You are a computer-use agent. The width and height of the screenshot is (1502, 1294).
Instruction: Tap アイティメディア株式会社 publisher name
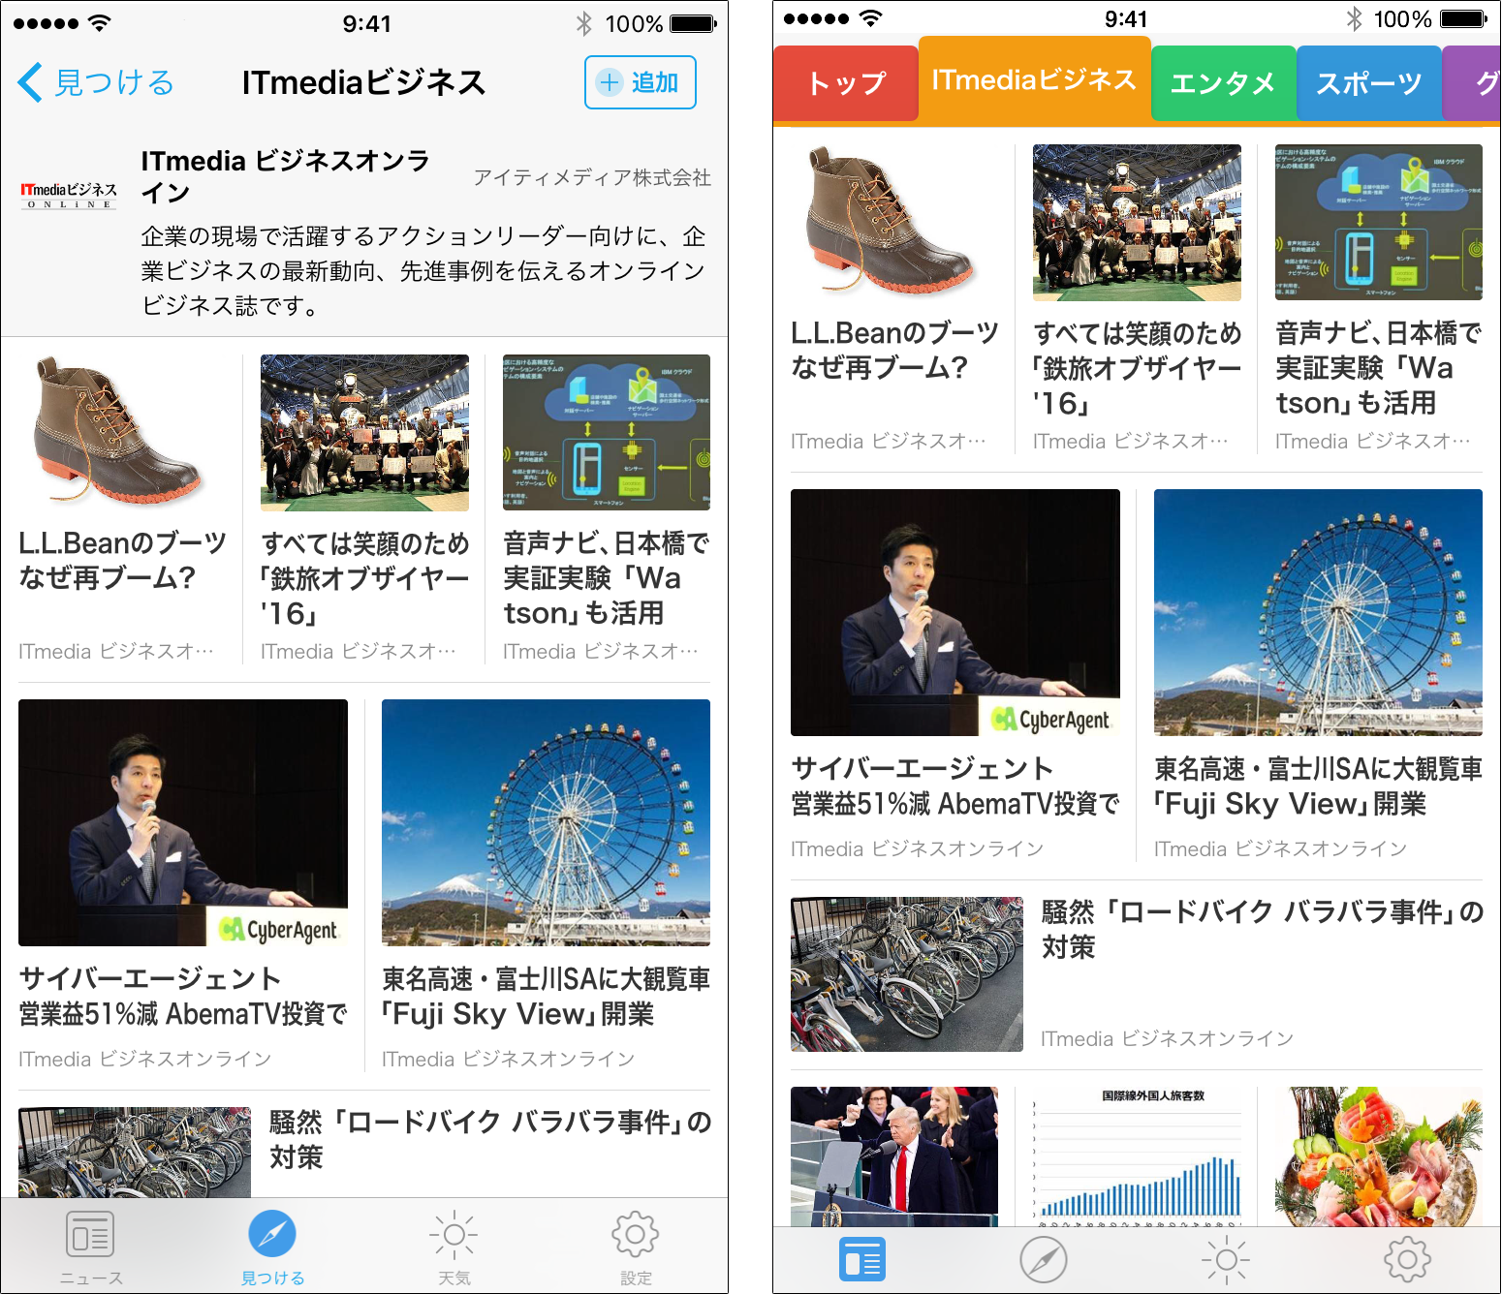tap(592, 177)
